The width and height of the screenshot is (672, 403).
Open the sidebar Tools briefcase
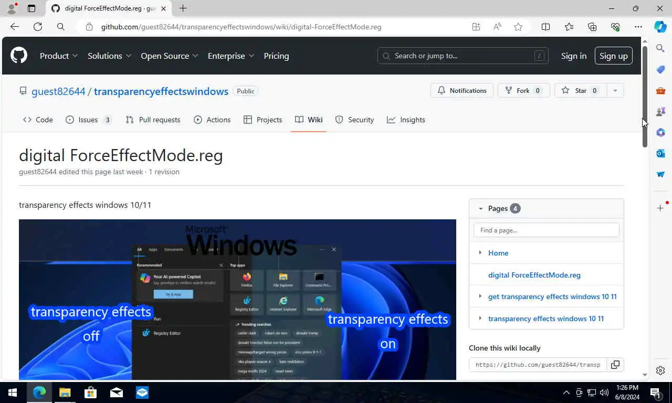pos(660,90)
